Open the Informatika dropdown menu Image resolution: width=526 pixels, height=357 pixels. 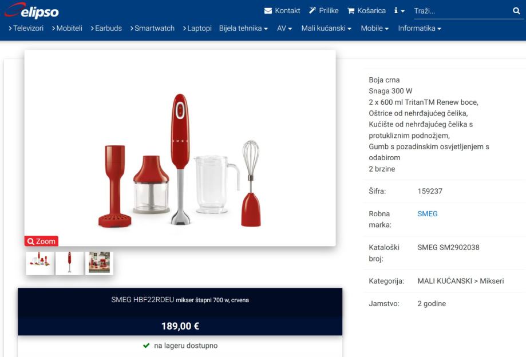(x=420, y=28)
